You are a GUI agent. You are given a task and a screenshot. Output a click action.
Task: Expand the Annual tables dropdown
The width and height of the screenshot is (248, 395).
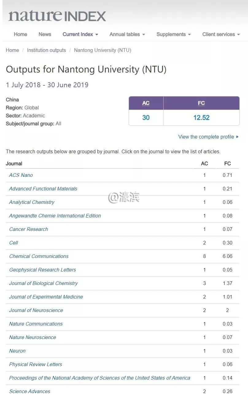click(x=127, y=34)
